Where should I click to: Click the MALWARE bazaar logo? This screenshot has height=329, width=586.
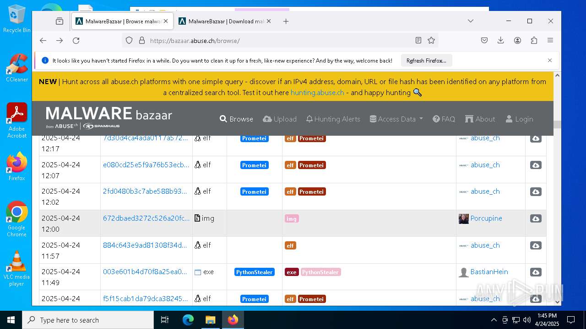(109, 117)
